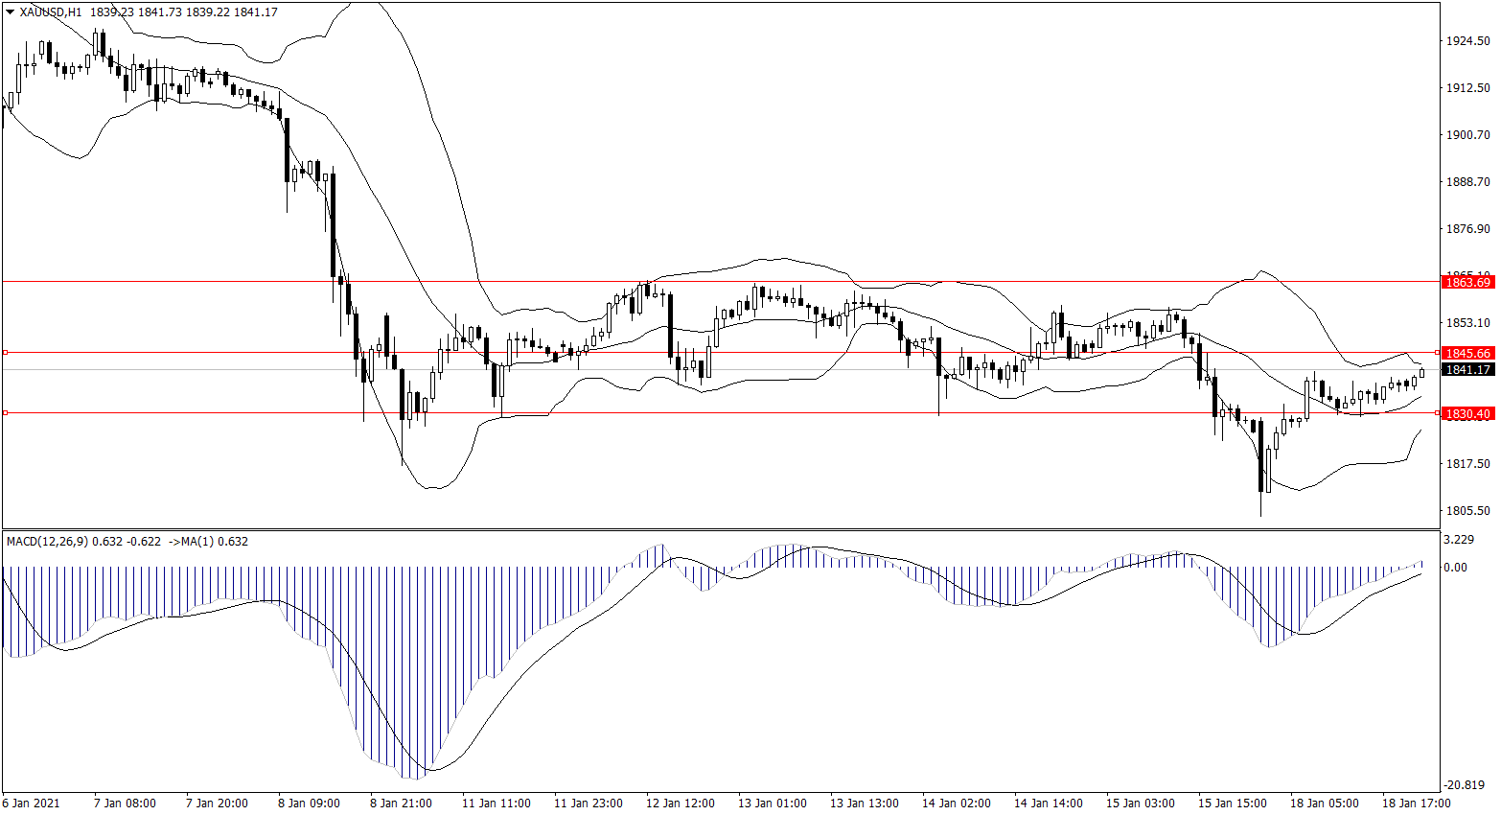
Task: Click the MACD(12,26,9) indicator label
Action: click(x=48, y=542)
